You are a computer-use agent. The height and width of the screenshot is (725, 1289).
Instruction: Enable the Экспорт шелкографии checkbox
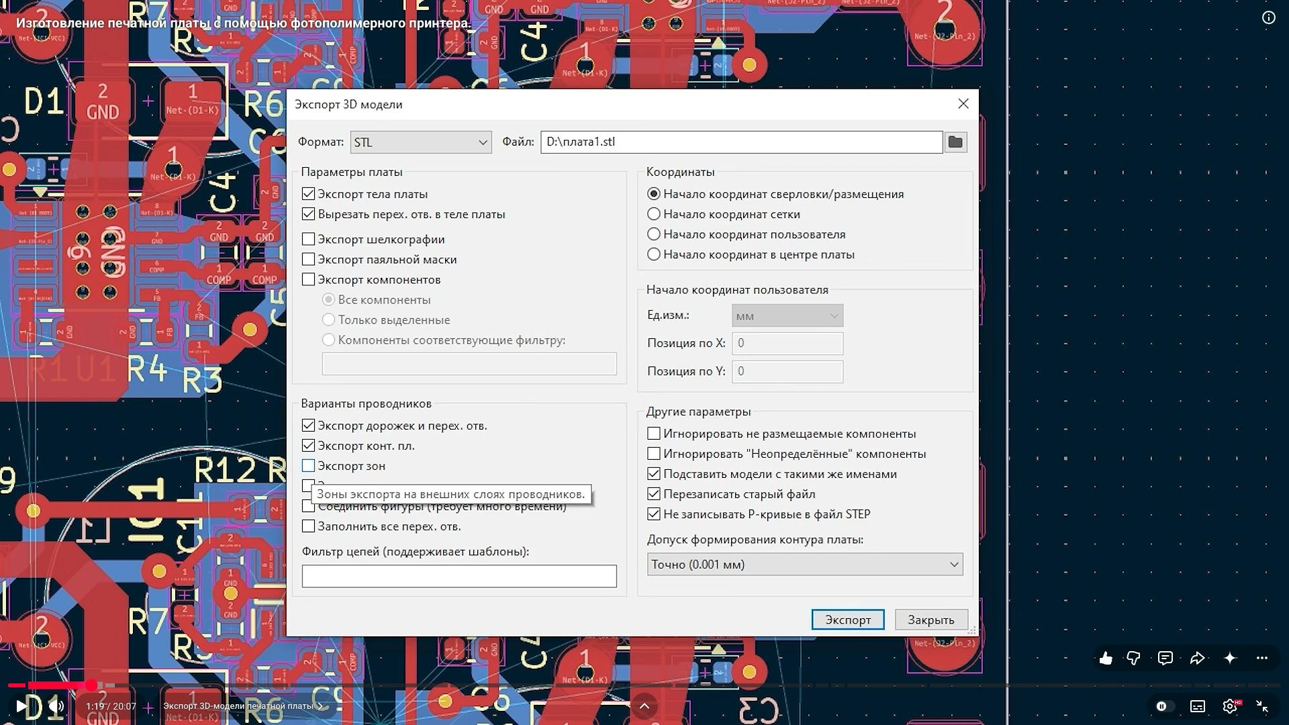click(x=308, y=239)
